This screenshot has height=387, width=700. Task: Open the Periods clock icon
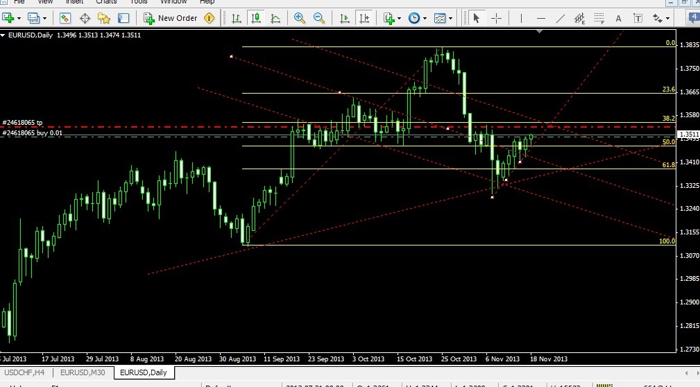[x=414, y=18]
